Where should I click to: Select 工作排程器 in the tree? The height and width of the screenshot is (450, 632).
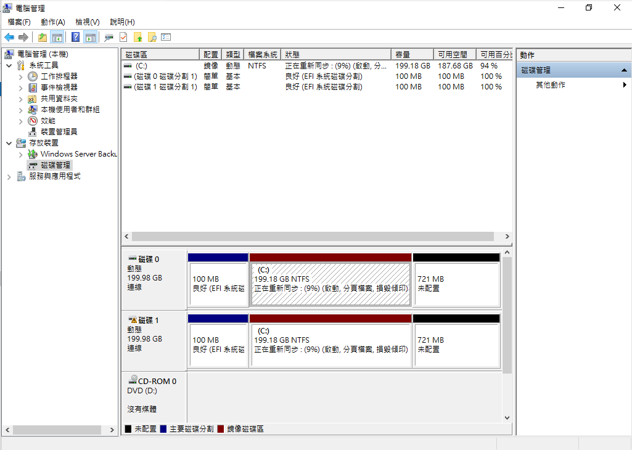coord(59,76)
